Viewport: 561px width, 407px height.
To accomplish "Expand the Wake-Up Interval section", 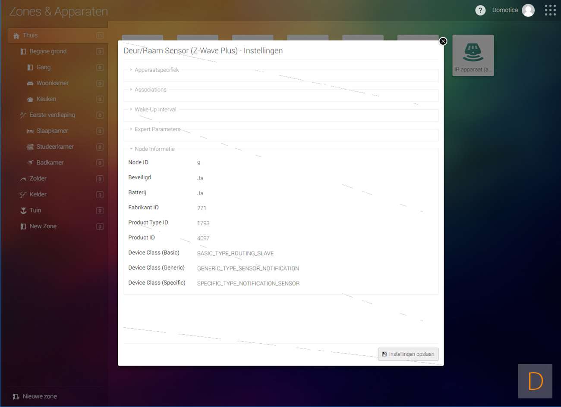I will (x=153, y=109).
